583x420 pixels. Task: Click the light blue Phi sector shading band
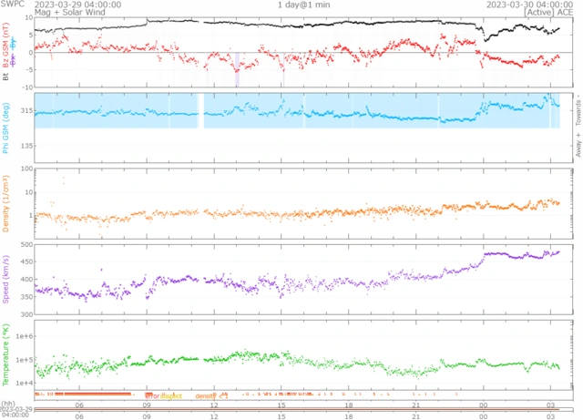(x=297, y=110)
